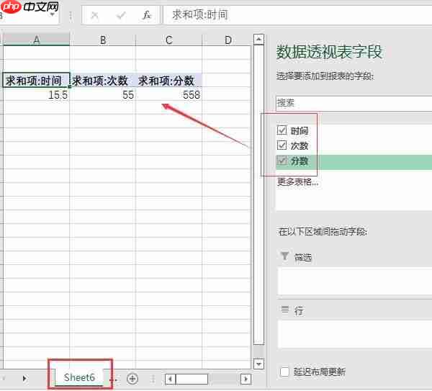Click the vertical scrollbar down arrow
Screen dimensions: 432x391
258,364
